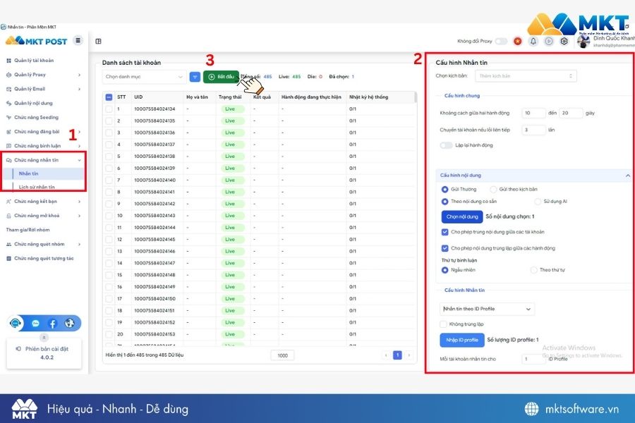Go to page 1 in pagination
This screenshot has height=423, width=635.
397,355
